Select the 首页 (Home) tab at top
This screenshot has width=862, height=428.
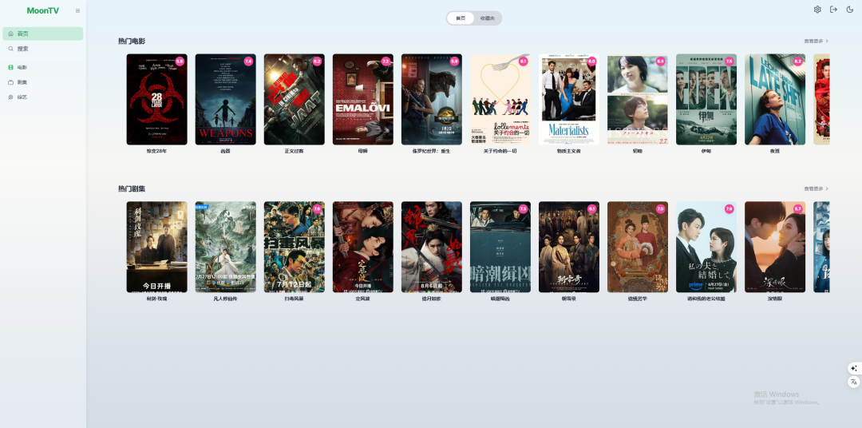pyautogui.click(x=461, y=18)
